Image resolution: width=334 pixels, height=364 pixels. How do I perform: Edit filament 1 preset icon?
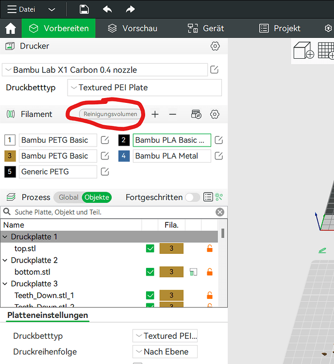105,140
